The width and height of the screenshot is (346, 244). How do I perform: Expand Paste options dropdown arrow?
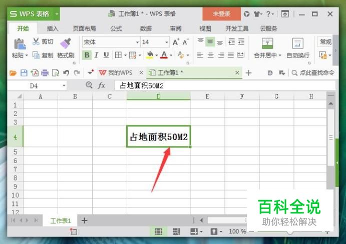coord(27,55)
